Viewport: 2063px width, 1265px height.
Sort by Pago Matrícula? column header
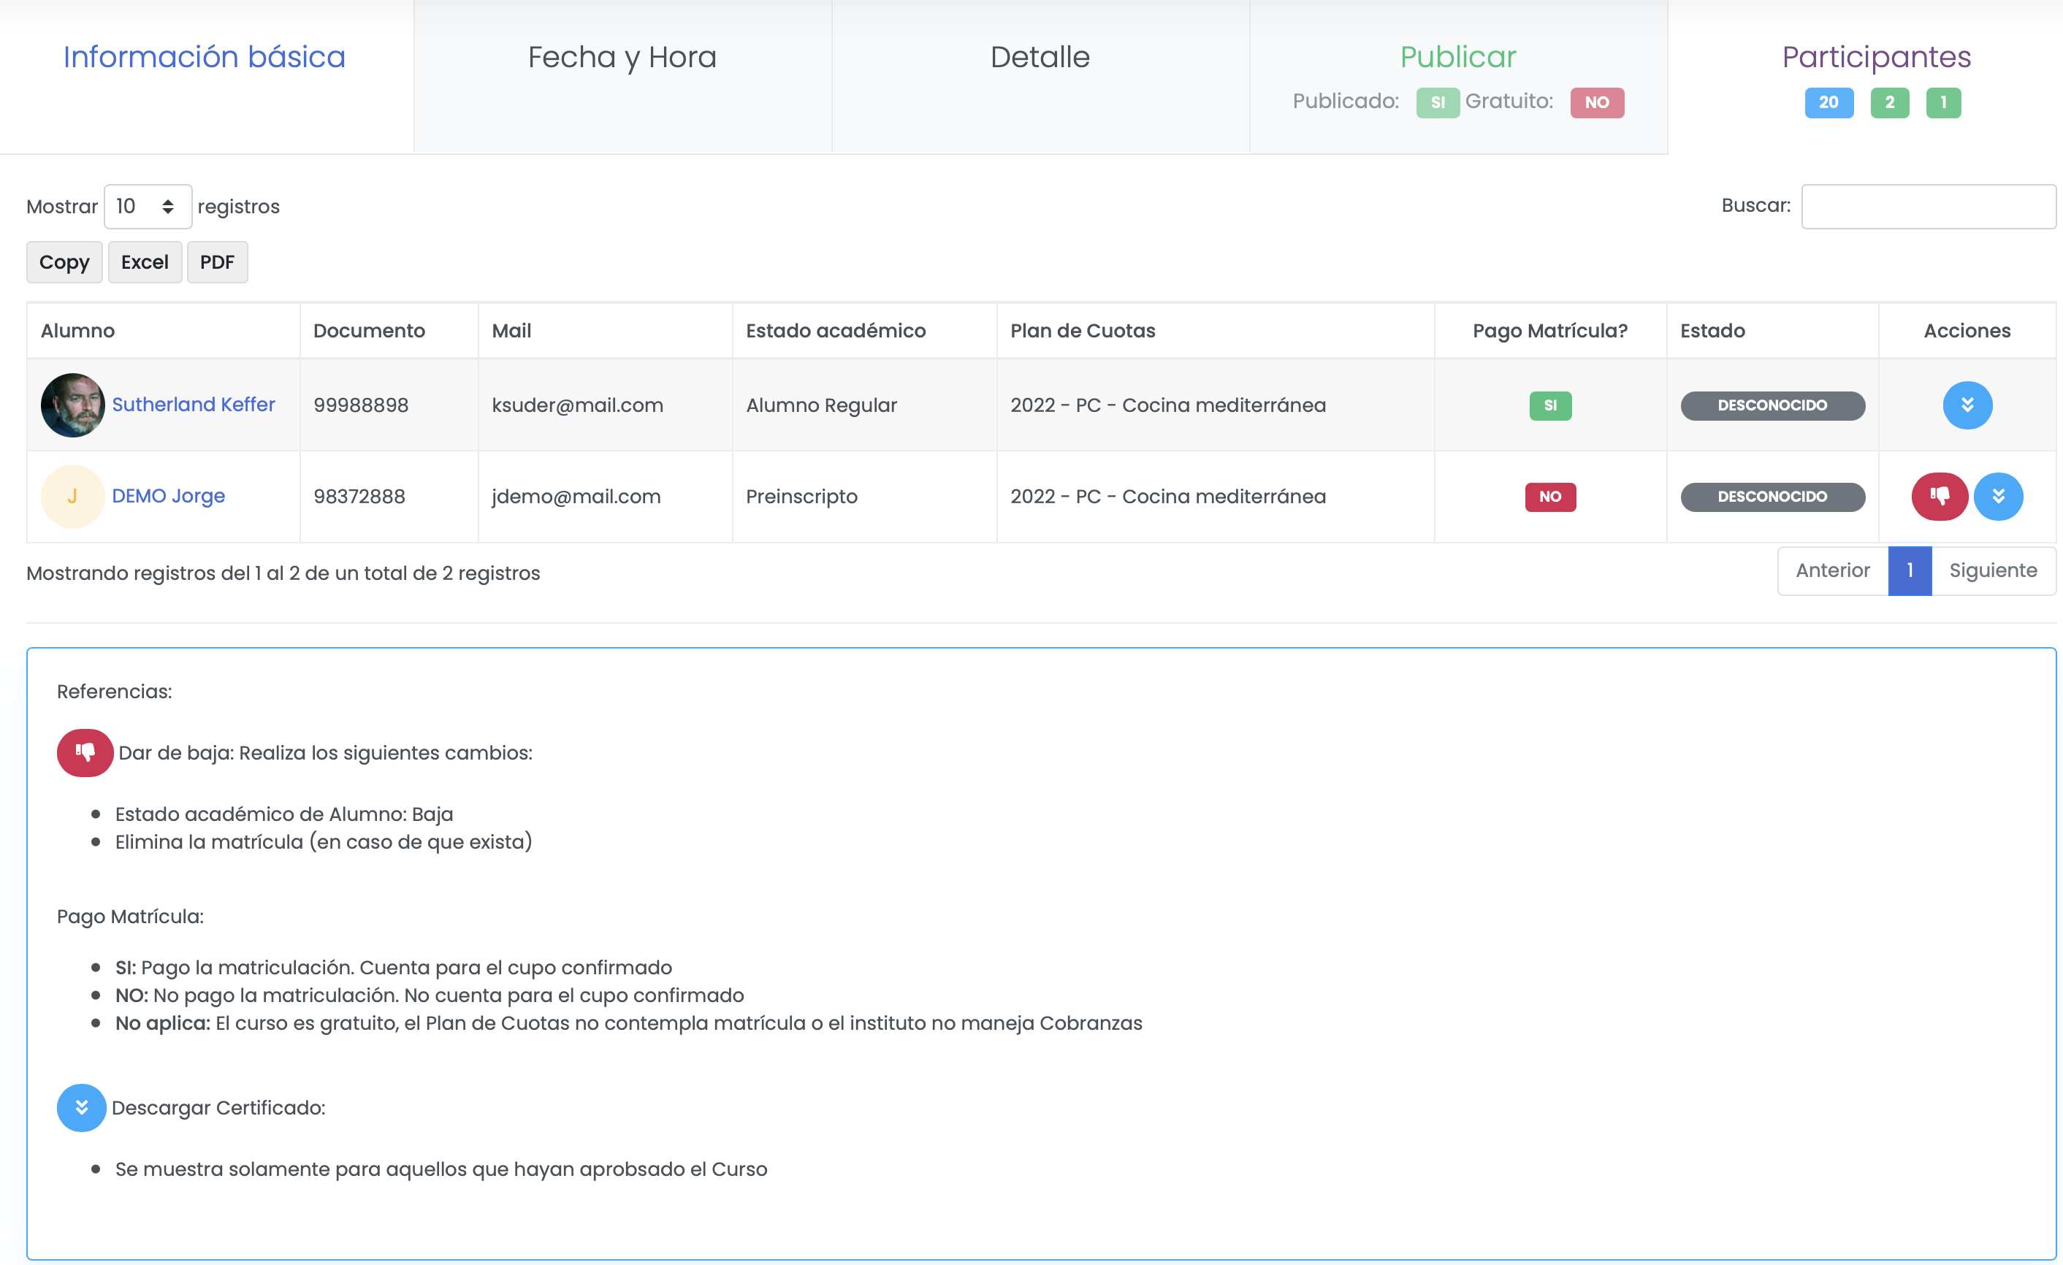(x=1549, y=331)
